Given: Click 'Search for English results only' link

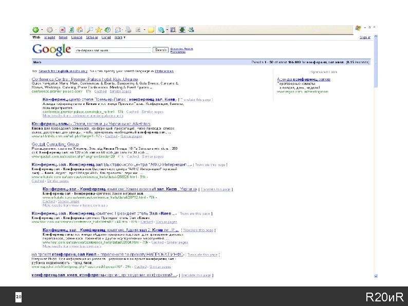Looking at the screenshot, I should click(x=63, y=71).
